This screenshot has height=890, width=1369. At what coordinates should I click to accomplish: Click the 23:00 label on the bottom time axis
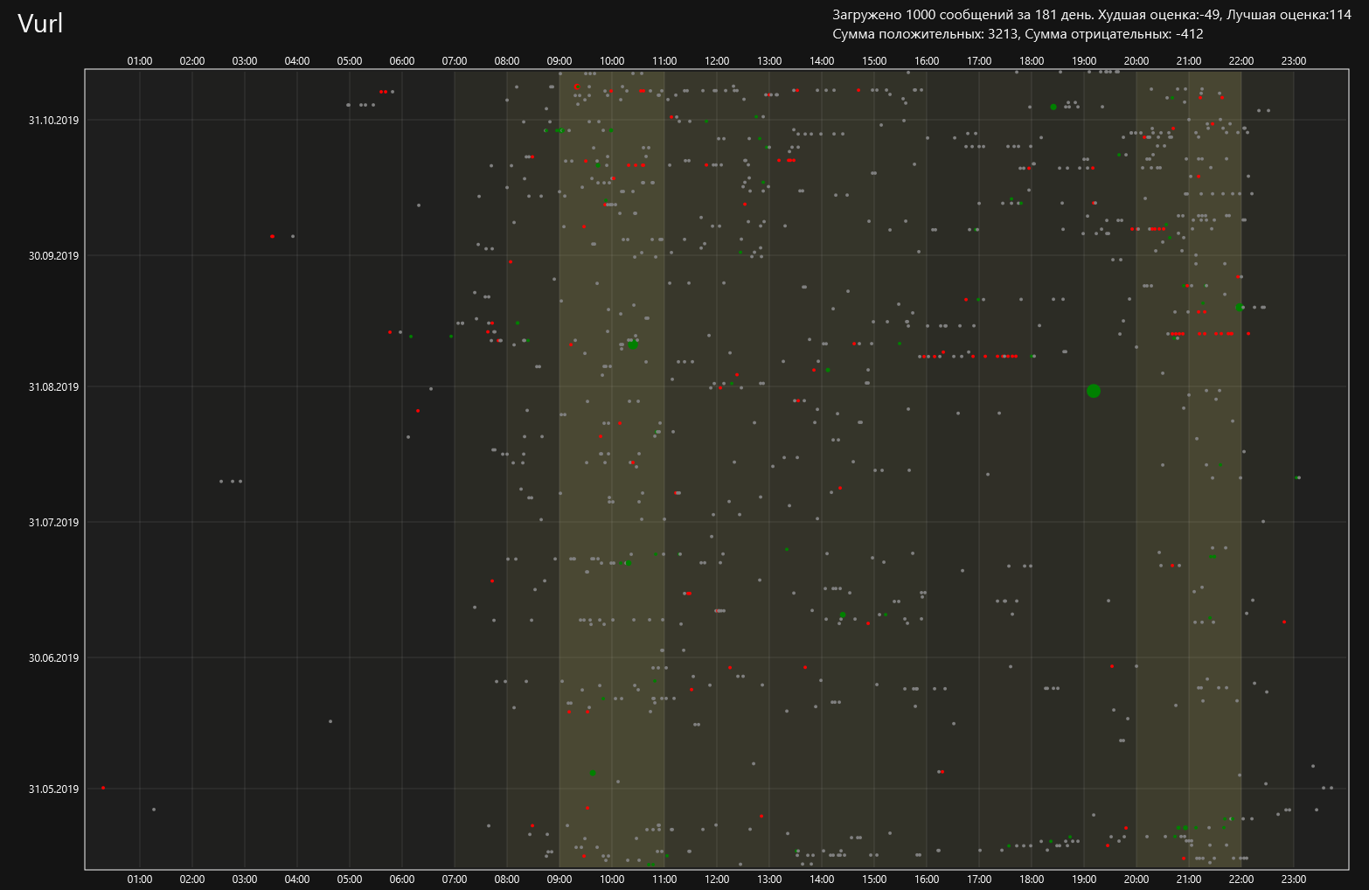1294,879
